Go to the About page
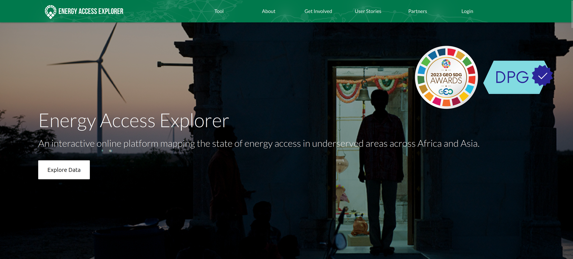This screenshot has width=573, height=259. pos(268,11)
